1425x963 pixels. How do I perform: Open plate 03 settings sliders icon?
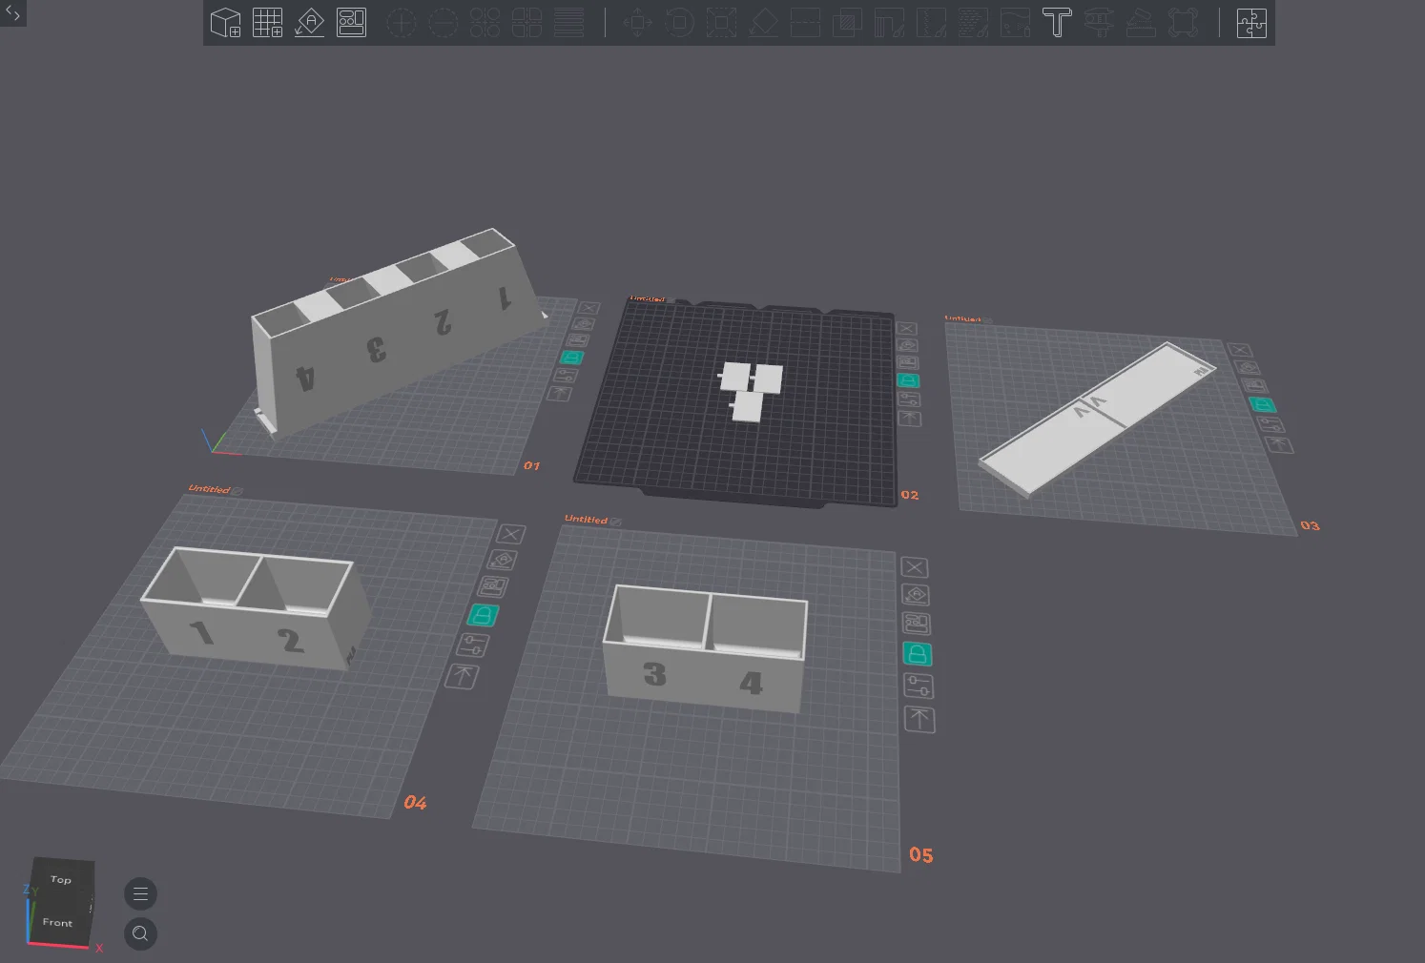tap(1270, 425)
